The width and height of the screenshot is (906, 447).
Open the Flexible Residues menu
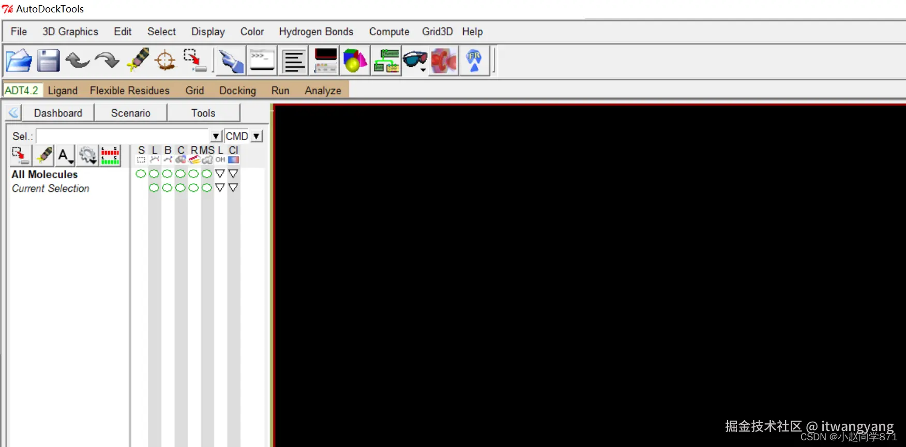[129, 91]
